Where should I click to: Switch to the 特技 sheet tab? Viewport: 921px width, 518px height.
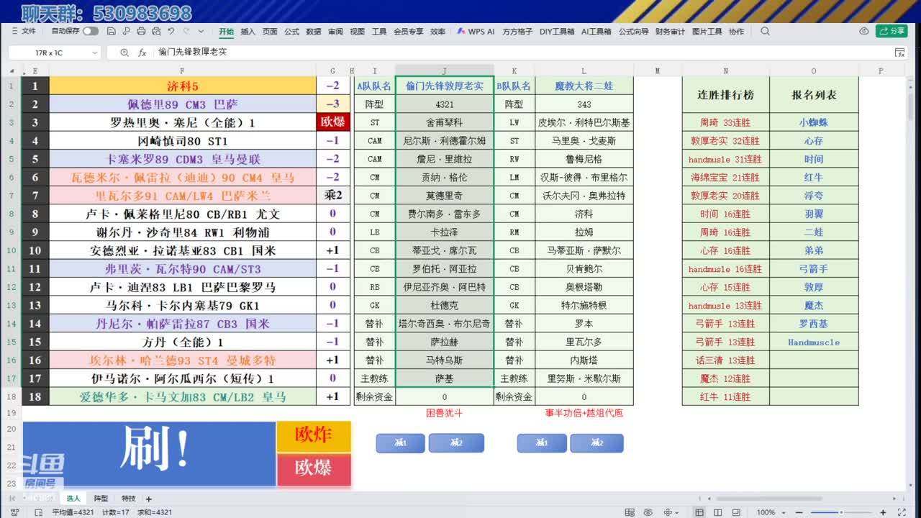click(x=129, y=499)
